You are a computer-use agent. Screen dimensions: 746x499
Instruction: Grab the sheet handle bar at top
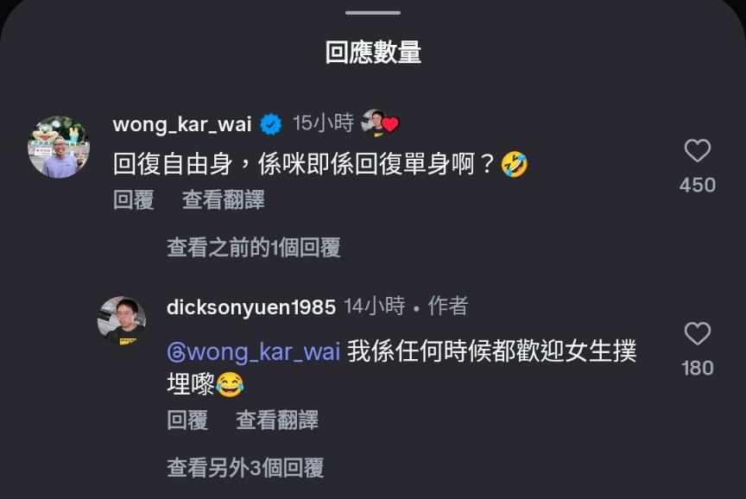point(373,13)
